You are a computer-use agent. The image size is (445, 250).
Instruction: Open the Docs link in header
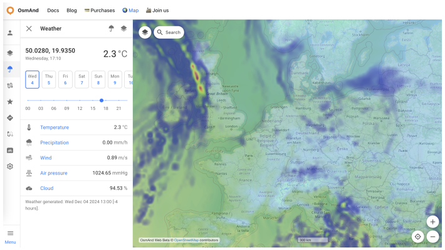[x=53, y=10]
